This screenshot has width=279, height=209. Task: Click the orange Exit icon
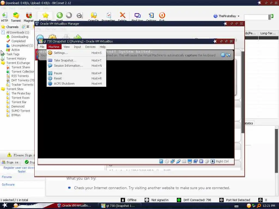162,15
